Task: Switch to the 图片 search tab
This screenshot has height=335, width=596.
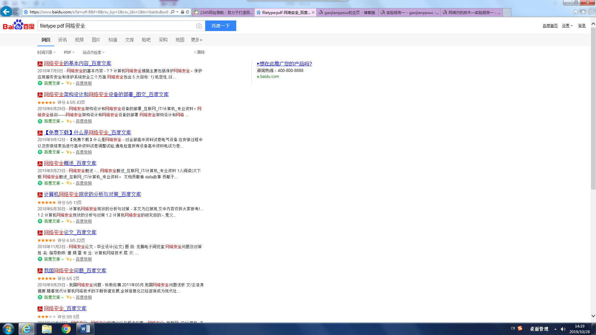Action: [96, 40]
